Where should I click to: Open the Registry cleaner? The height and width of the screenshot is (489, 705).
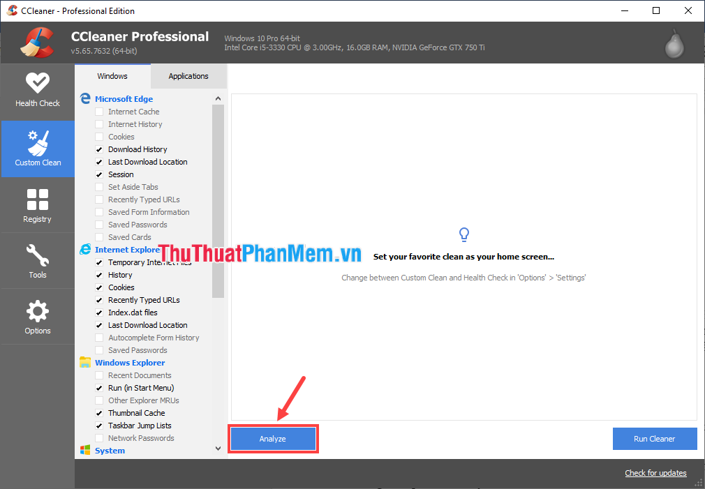coord(38,204)
